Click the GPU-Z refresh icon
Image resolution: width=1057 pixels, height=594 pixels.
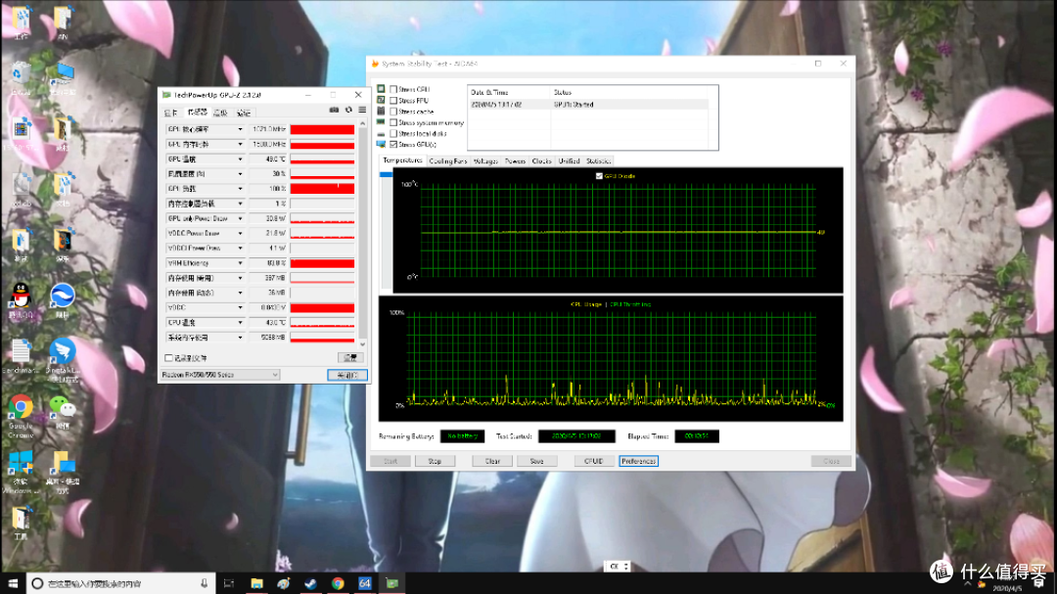(x=348, y=110)
